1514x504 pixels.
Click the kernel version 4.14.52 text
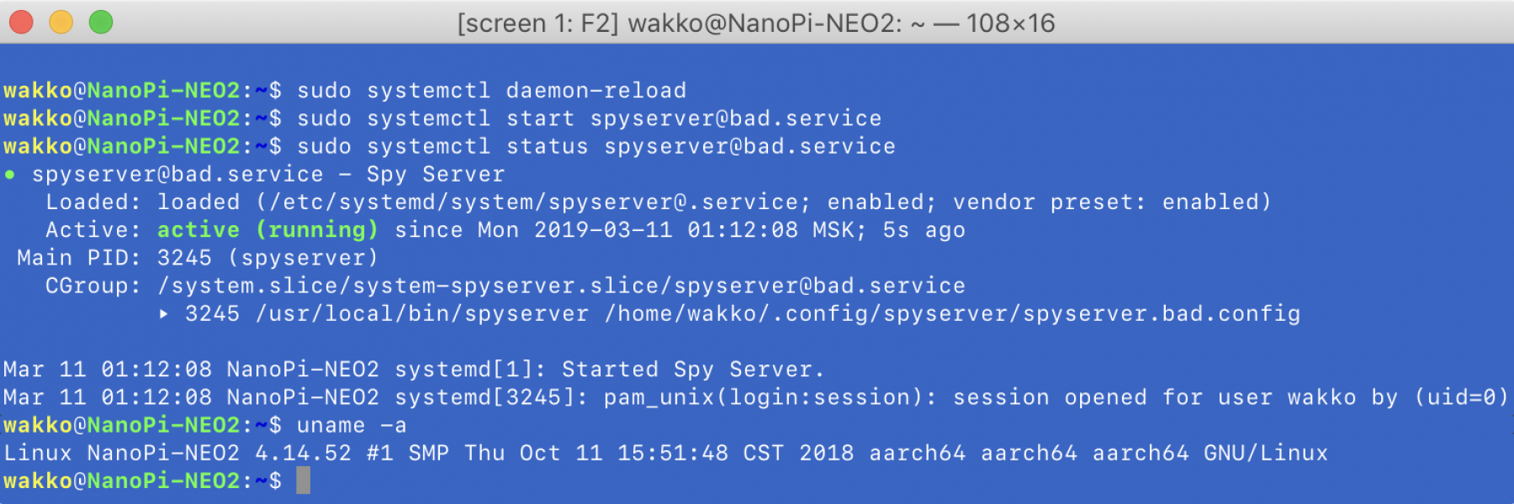click(x=303, y=454)
